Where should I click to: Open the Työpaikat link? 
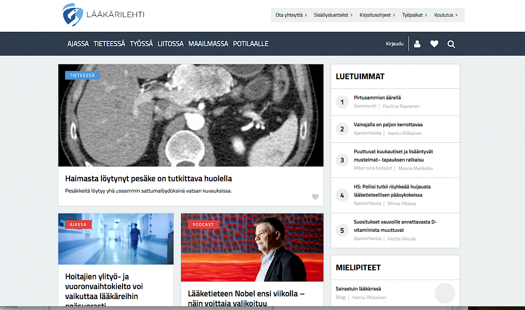click(415, 15)
